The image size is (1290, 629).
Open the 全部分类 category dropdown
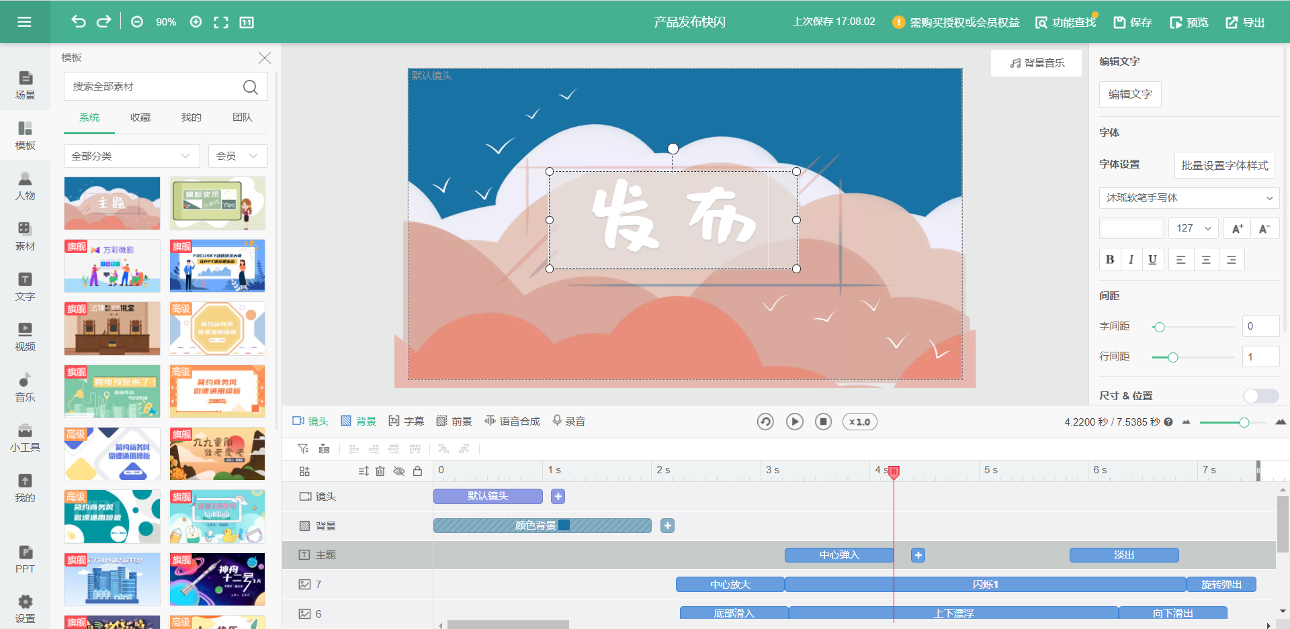pyautogui.click(x=131, y=156)
